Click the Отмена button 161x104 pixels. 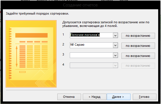pyautogui.click(x=69, y=97)
